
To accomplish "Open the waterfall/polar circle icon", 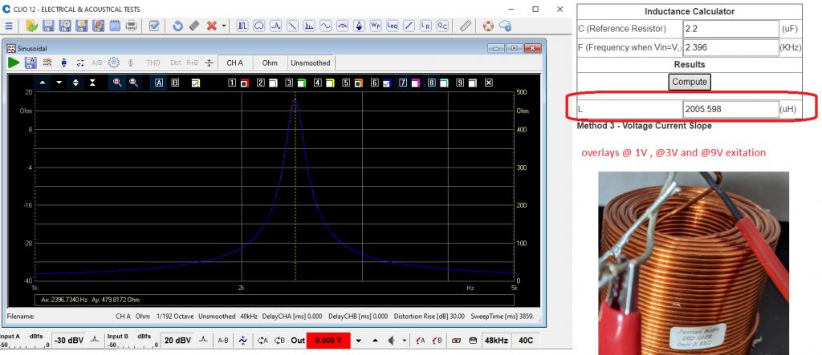I will (259, 26).
